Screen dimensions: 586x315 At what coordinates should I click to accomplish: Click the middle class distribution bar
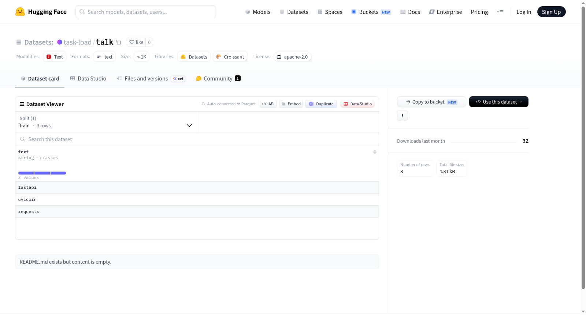pyautogui.click(x=42, y=173)
